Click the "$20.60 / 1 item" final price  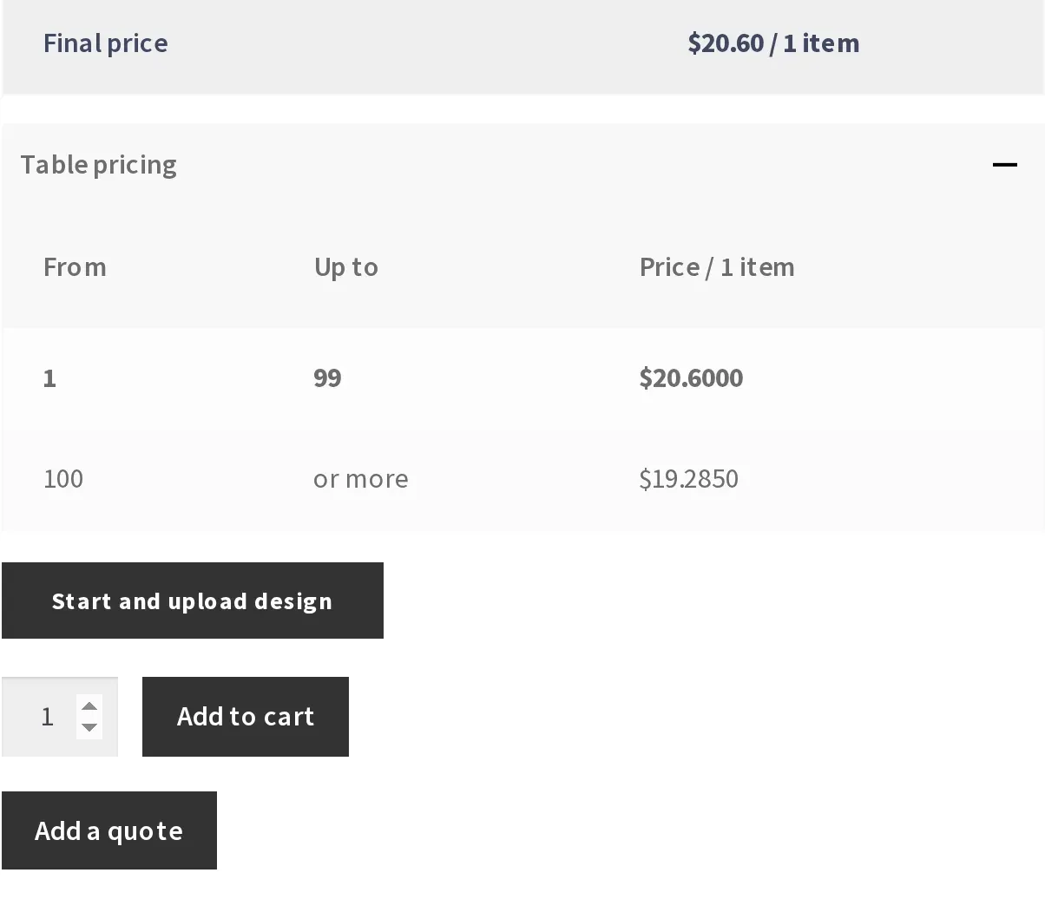(x=773, y=43)
